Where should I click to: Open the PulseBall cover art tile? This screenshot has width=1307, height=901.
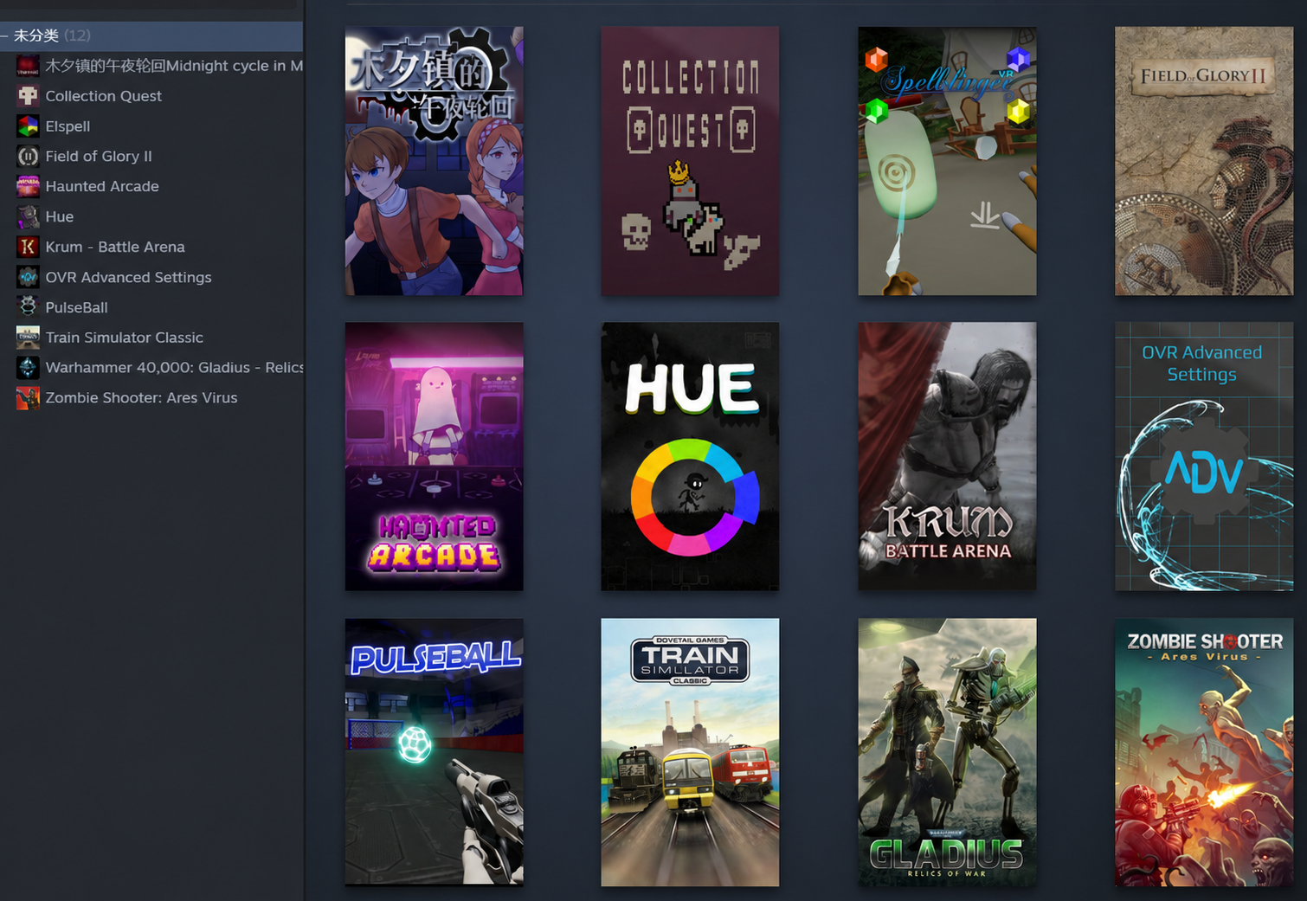coord(434,752)
